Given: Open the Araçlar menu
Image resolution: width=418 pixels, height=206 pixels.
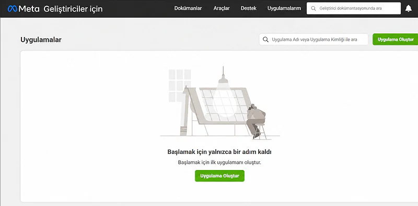Looking at the screenshot, I should pyautogui.click(x=222, y=8).
